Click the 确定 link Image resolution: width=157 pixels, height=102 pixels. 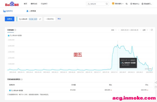tap(59, 19)
